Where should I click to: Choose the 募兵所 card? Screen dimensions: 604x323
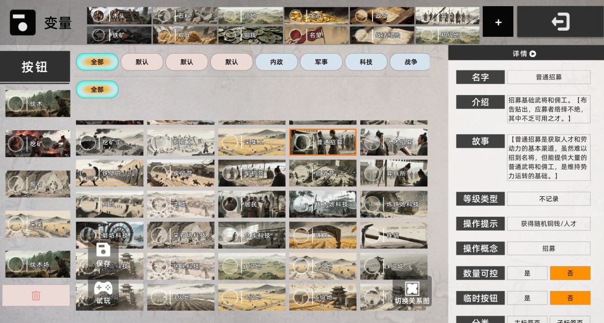point(394,173)
